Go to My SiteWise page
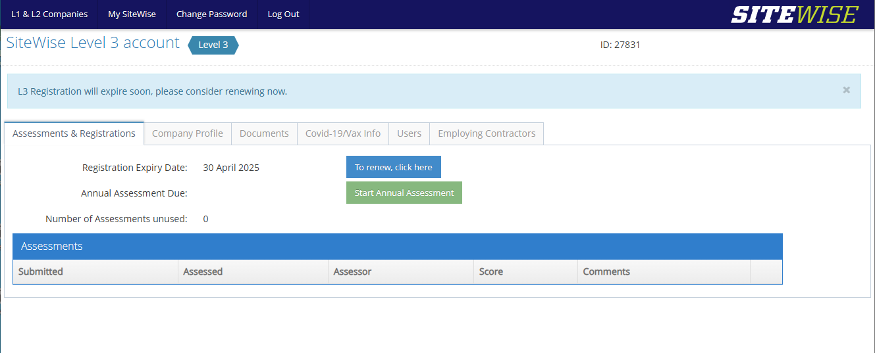This screenshot has width=875, height=353. coord(132,14)
